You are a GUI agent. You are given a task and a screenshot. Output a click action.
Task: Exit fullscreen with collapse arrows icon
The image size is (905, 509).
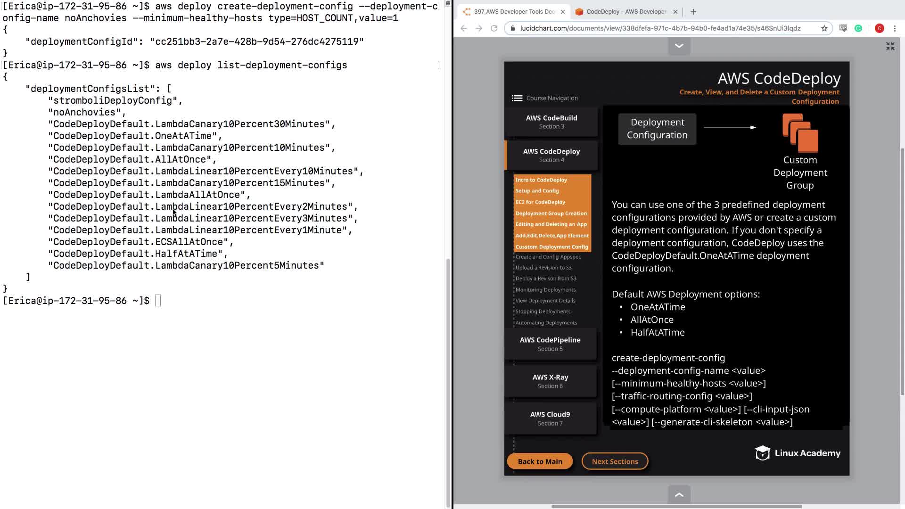pos(890,46)
